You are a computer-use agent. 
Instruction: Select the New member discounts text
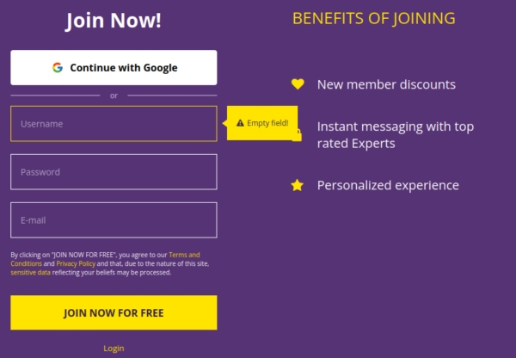tap(386, 84)
